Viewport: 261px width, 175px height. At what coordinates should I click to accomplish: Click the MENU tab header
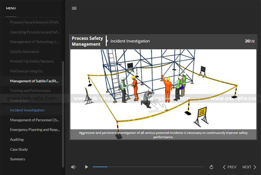point(11,8)
